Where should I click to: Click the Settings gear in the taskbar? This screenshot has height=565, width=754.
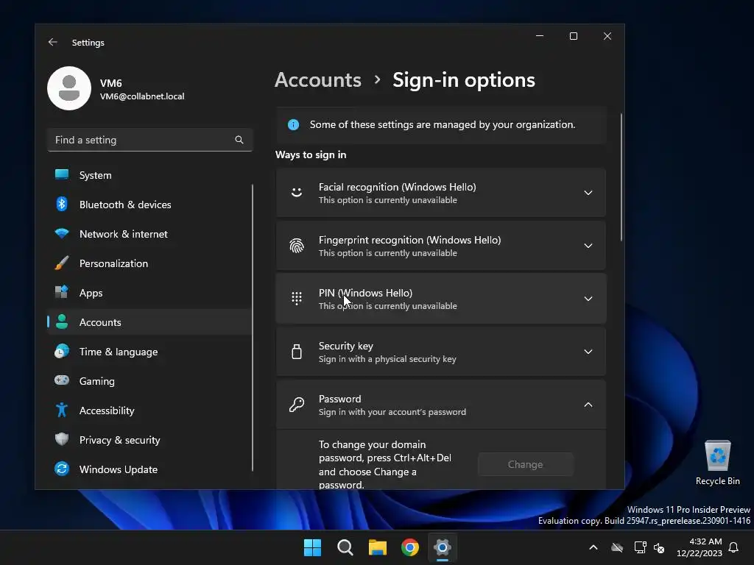pos(443,547)
